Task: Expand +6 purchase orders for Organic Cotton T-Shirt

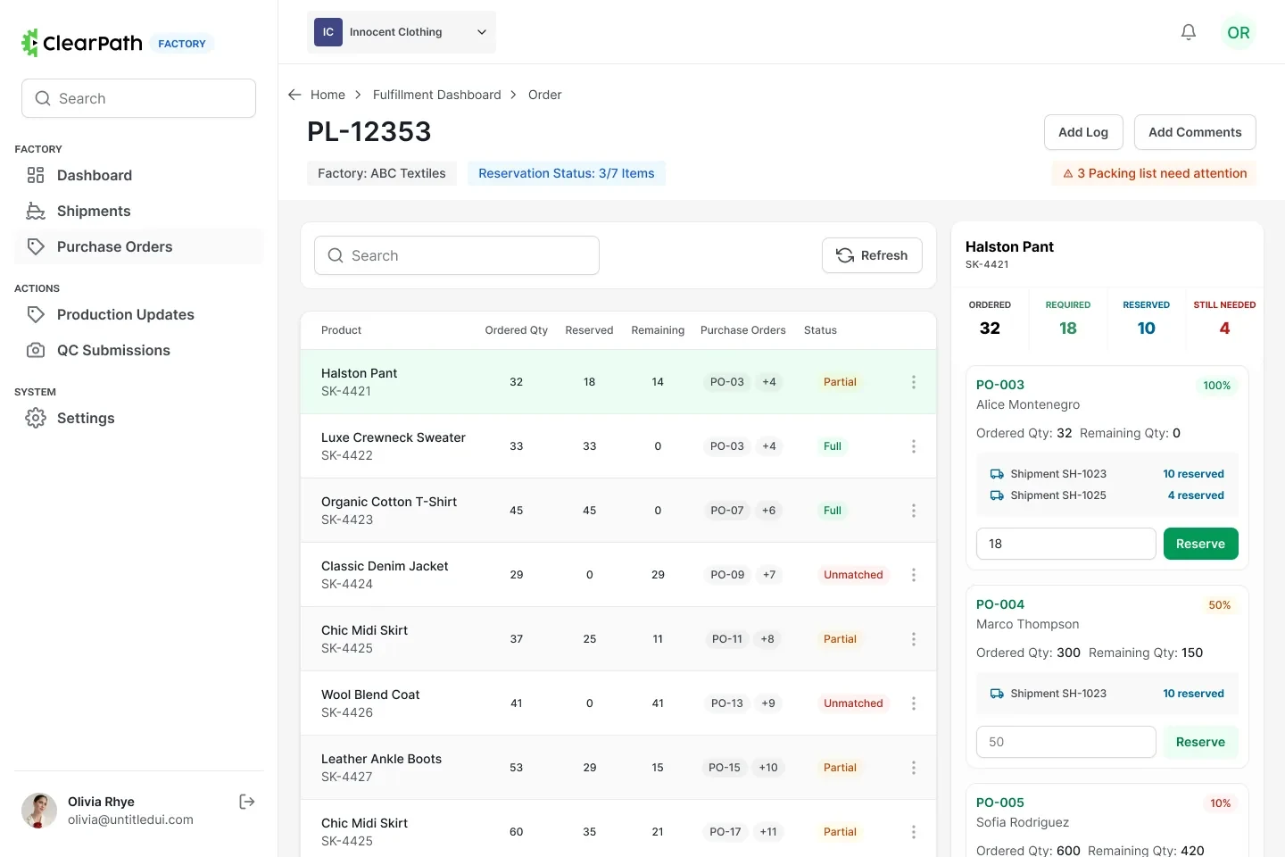Action: pyautogui.click(x=768, y=511)
